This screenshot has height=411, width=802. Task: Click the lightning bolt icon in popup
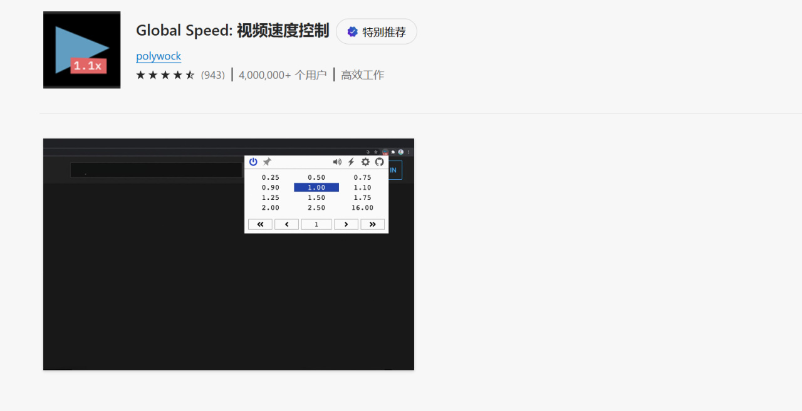(x=352, y=162)
